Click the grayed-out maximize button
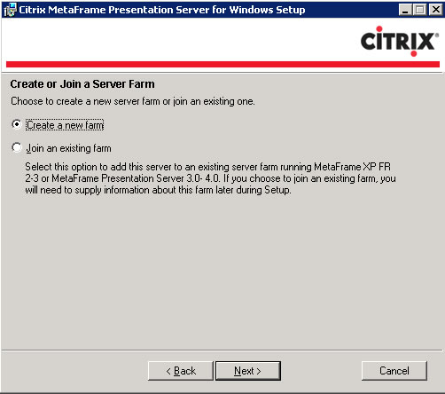Image resolution: width=445 pixels, height=394 pixels. pyautogui.click(x=419, y=10)
